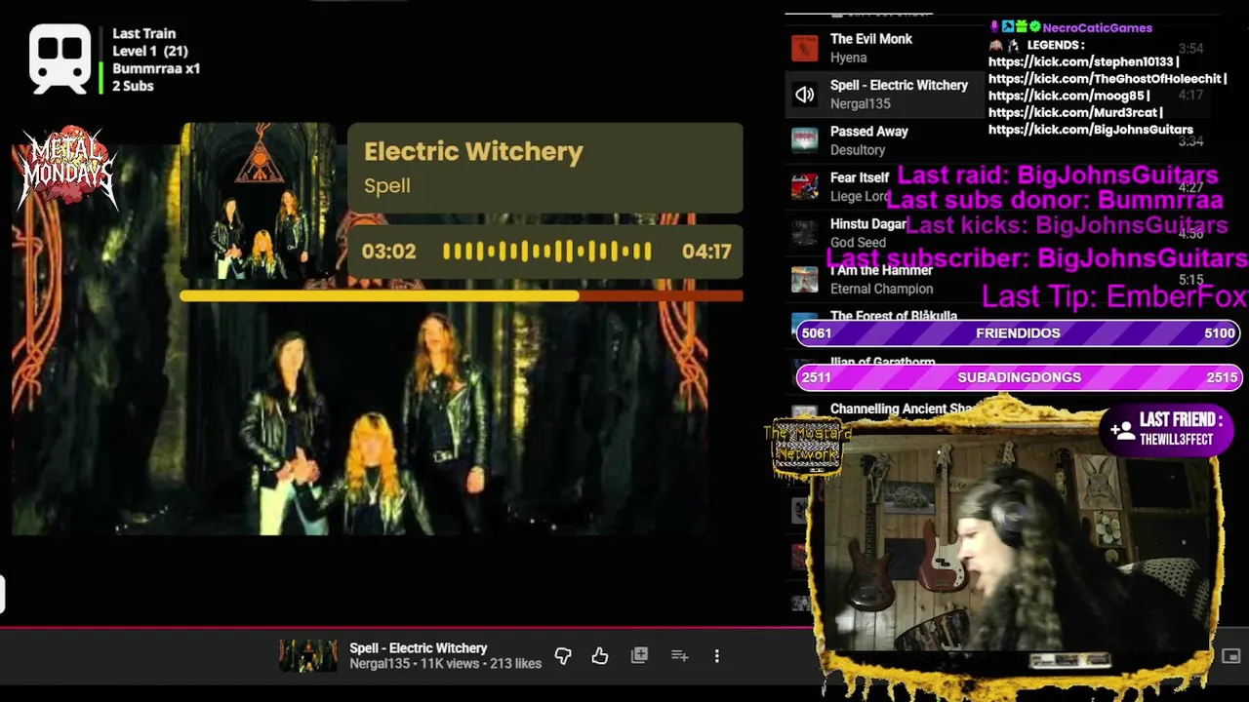Click the Last Tip: EmberFox label
This screenshot has height=702, width=1249.
(1114, 296)
